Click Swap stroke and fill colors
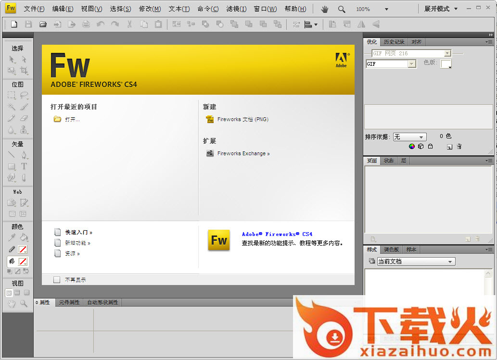 (26, 272)
